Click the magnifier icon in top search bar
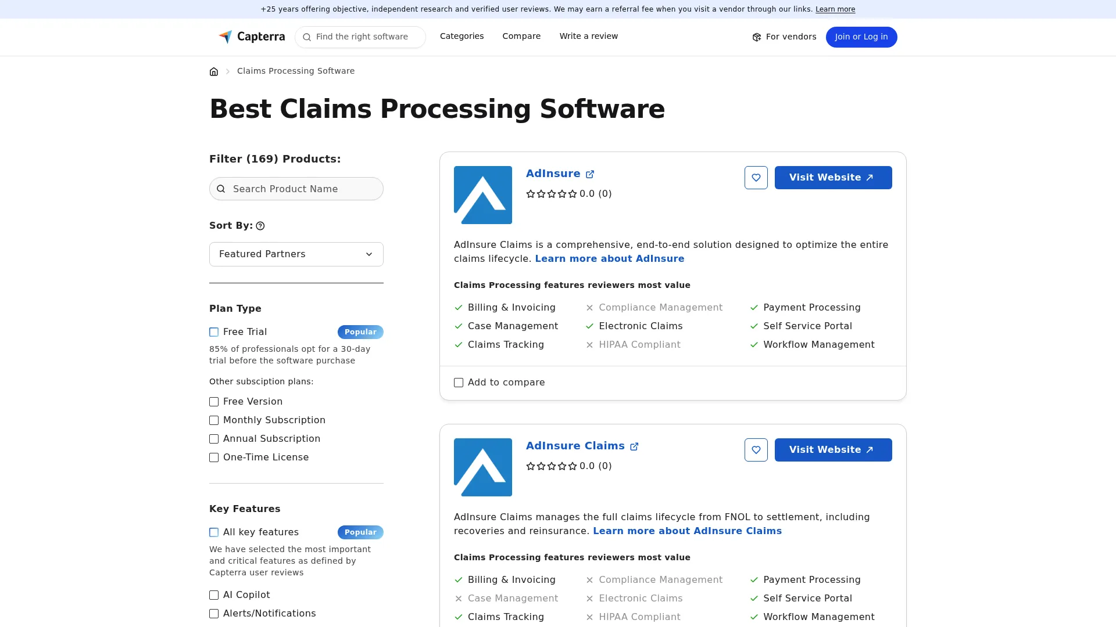 click(x=307, y=37)
